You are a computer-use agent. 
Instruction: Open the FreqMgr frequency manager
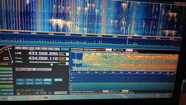(x=65, y=49)
